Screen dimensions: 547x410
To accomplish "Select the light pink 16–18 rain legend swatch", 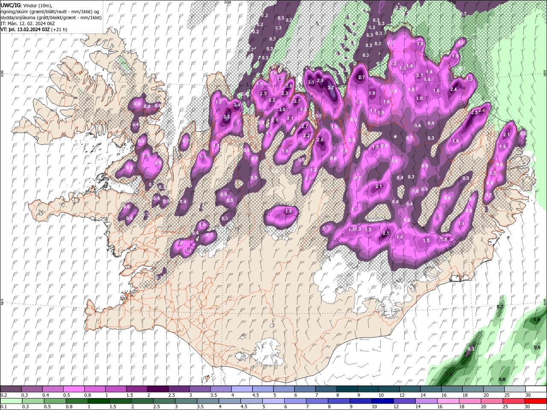I will coord(449,401).
